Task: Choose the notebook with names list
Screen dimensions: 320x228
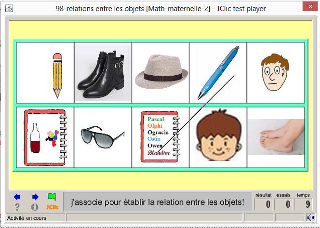Action: (160, 137)
